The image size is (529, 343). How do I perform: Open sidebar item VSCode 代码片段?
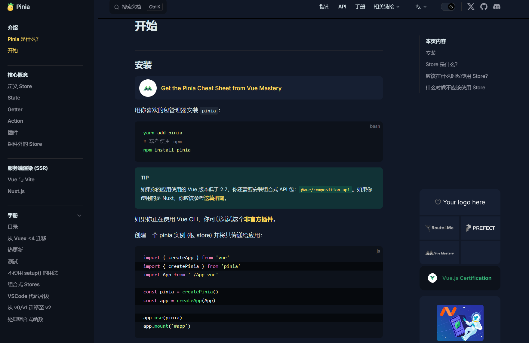(x=28, y=296)
